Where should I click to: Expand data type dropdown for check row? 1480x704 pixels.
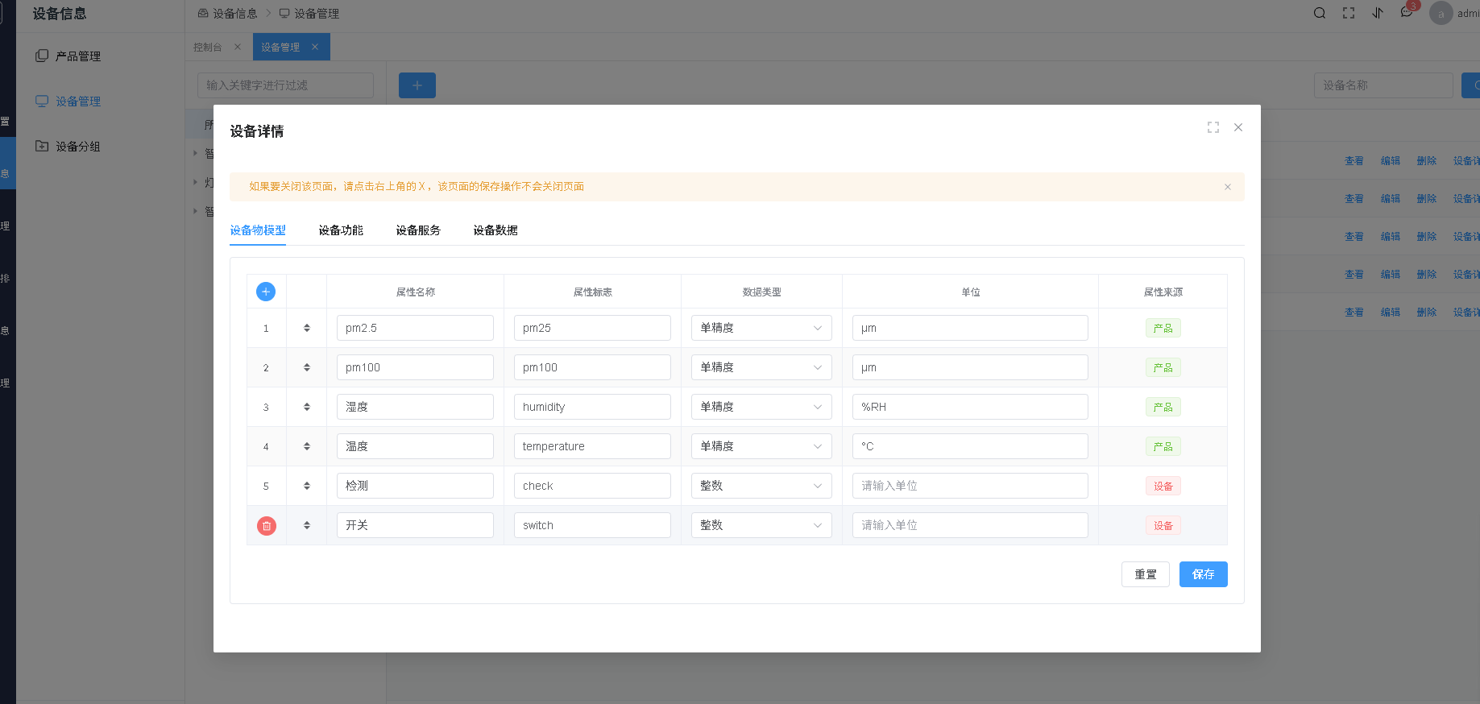pos(761,486)
